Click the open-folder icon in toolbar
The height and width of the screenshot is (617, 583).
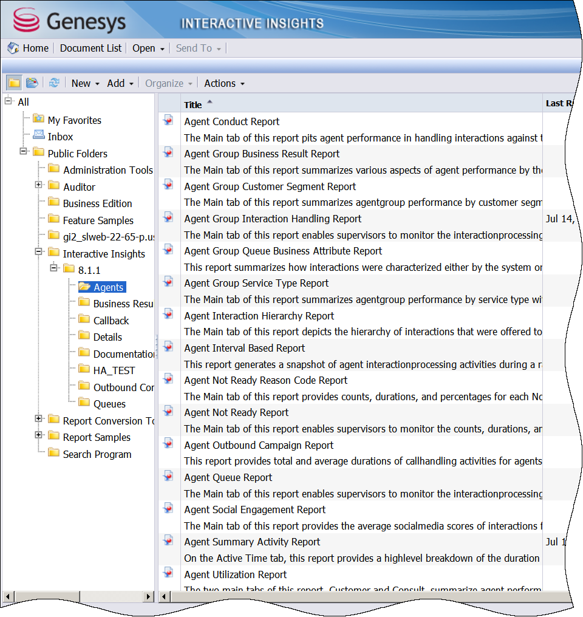(32, 83)
